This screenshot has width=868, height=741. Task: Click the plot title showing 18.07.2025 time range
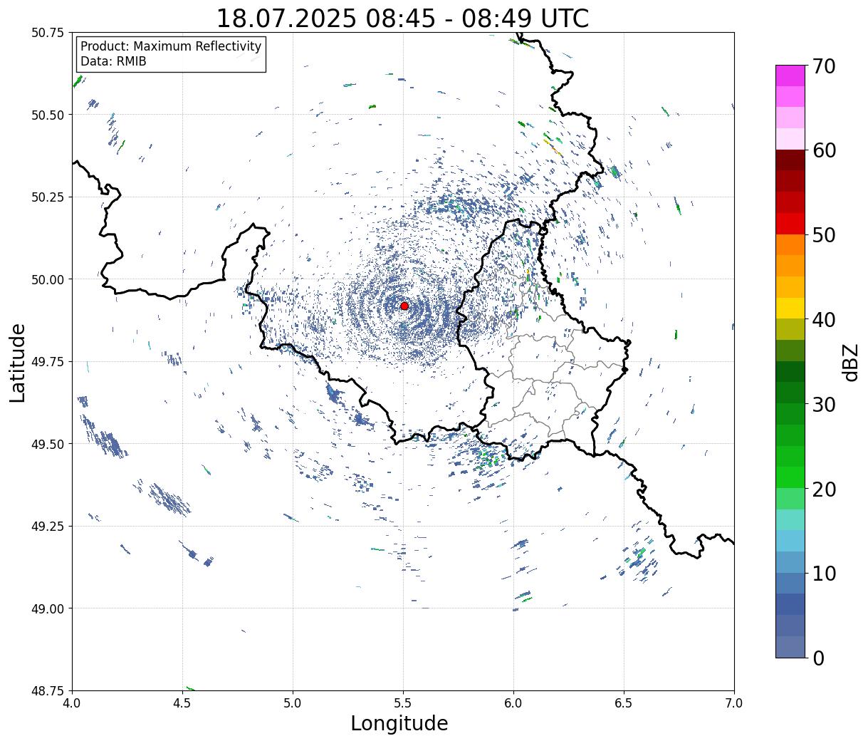(402, 19)
